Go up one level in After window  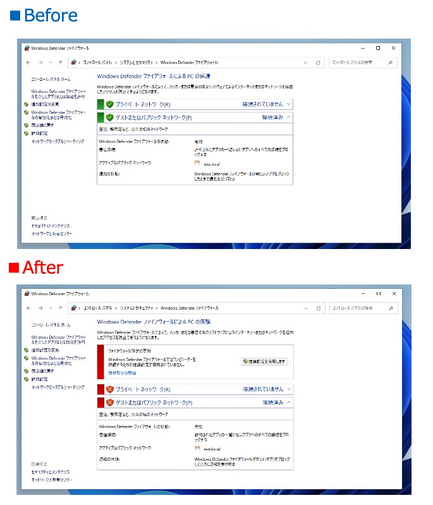(x=61, y=308)
